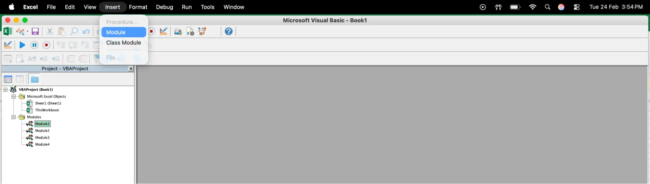
Task: Open the Apple menu
Action: click(x=11, y=7)
